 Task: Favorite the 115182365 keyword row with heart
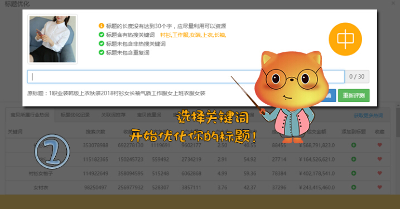(379, 159)
